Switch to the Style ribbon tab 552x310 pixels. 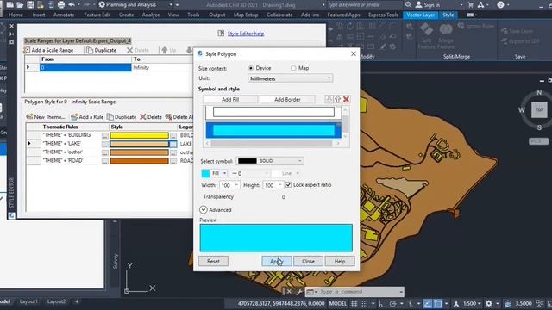coord(448,15)
